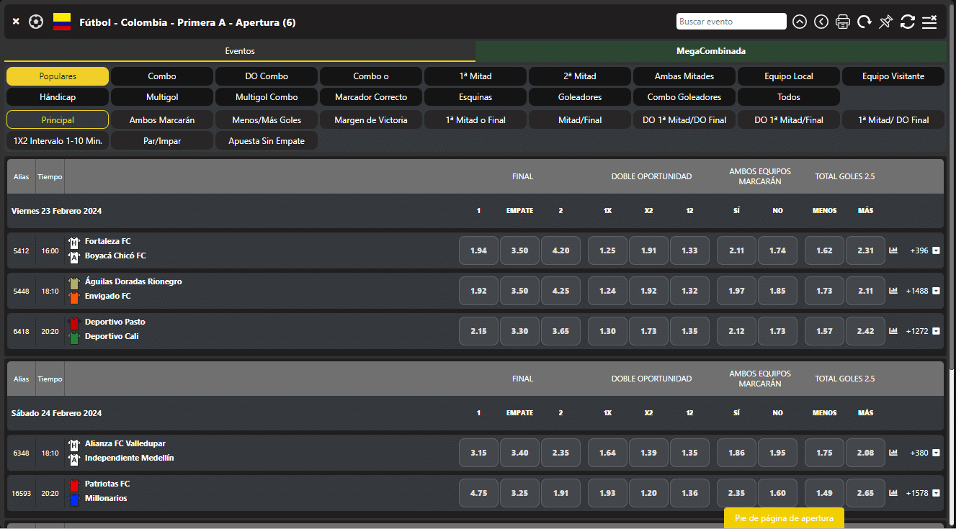The height and width of the screenshot is (529, 956).
Task: Select the Marcador Correcto market category
Action: point(371,97)
